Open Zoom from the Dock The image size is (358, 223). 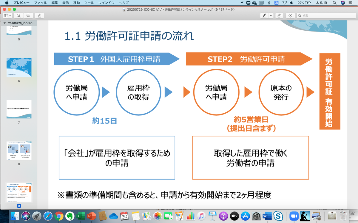(294, 216)
